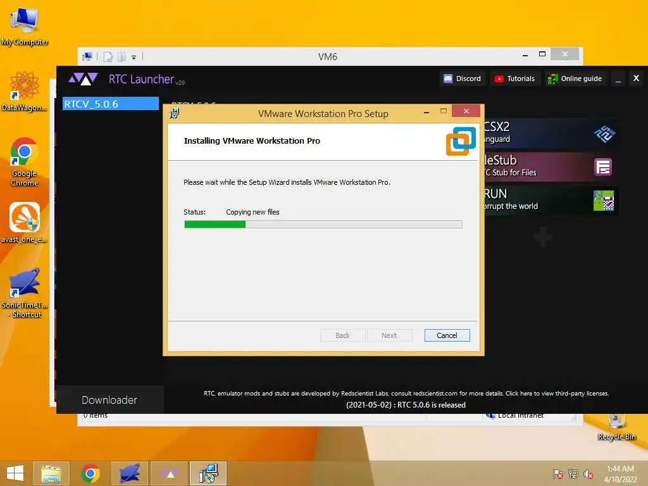Click the RTC 5.0.6 release news text
648x486 pixels.
pos(406,405)
